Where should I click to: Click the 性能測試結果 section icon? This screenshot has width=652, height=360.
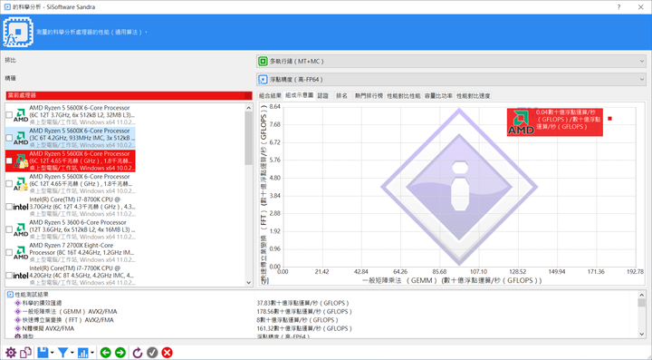click(x=10, y=295)
